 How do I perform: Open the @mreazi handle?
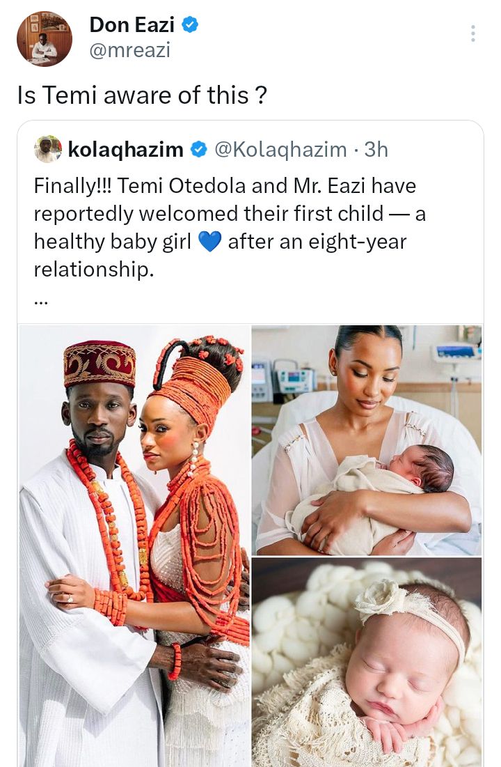pos(129,50)
